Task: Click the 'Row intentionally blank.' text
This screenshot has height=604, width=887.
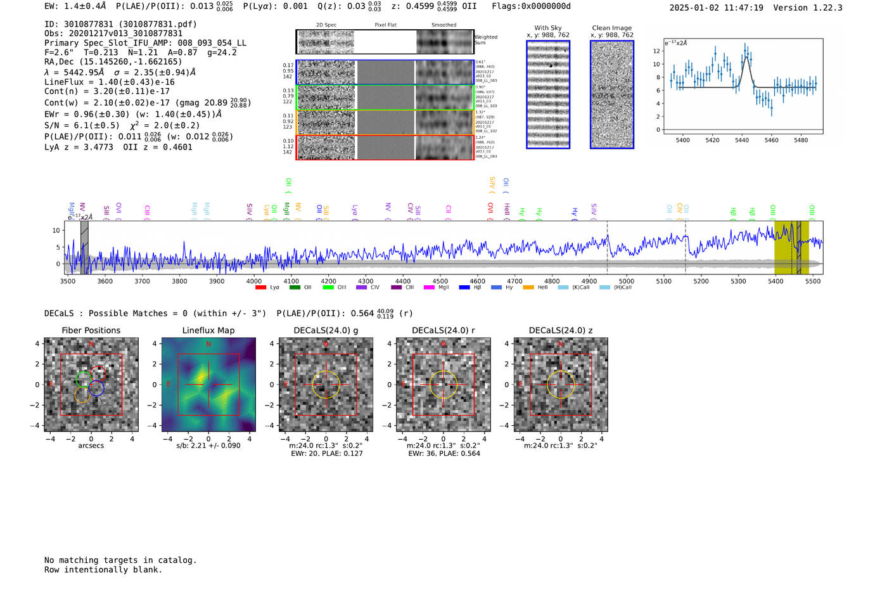Action: pos(103,570)
